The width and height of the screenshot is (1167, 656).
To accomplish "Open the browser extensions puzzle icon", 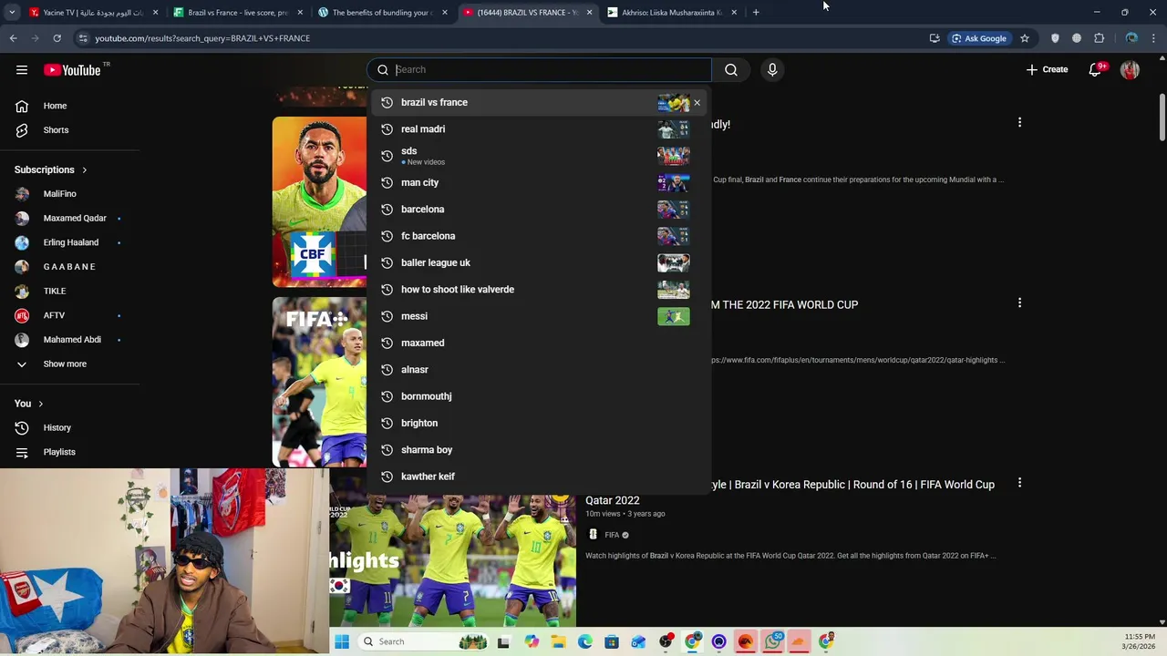I will (x=1099, y=38).
